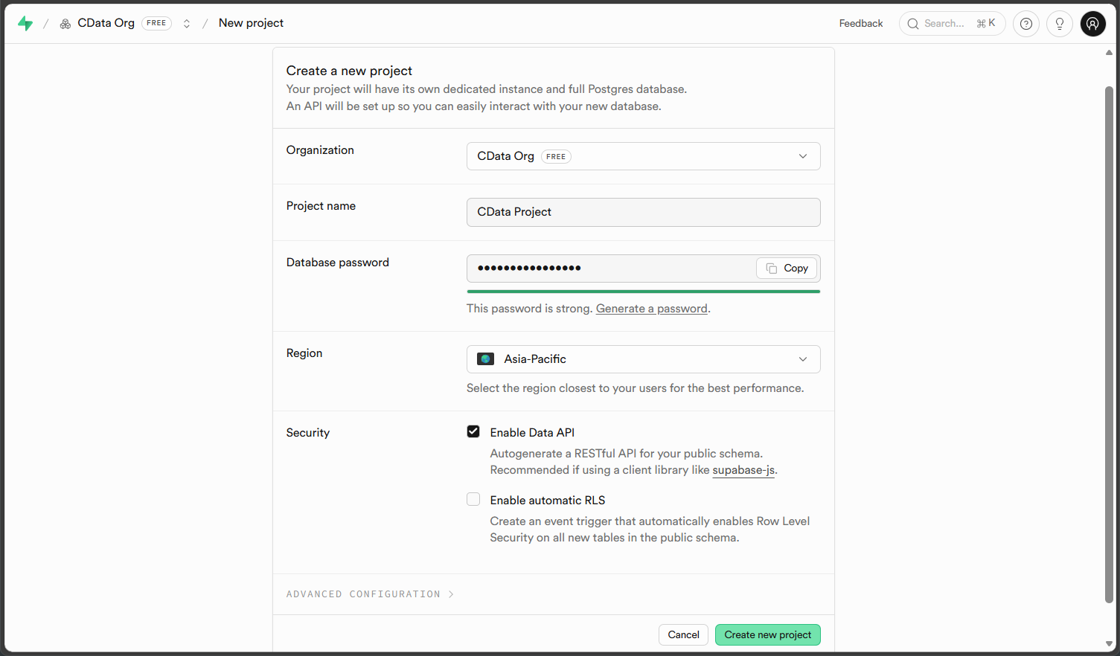Screen dimensions: 1120x656
Task: Open the Generate a password link
Action: coord(651,308)
